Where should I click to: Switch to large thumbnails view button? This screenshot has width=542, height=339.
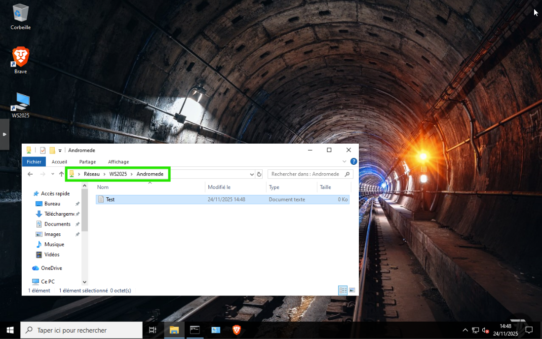pos(352,291)
